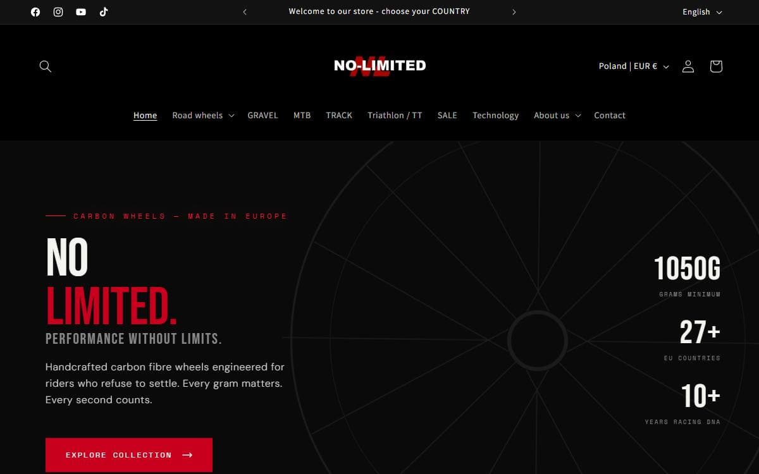Open the English language dropdown

coord(702,12)
